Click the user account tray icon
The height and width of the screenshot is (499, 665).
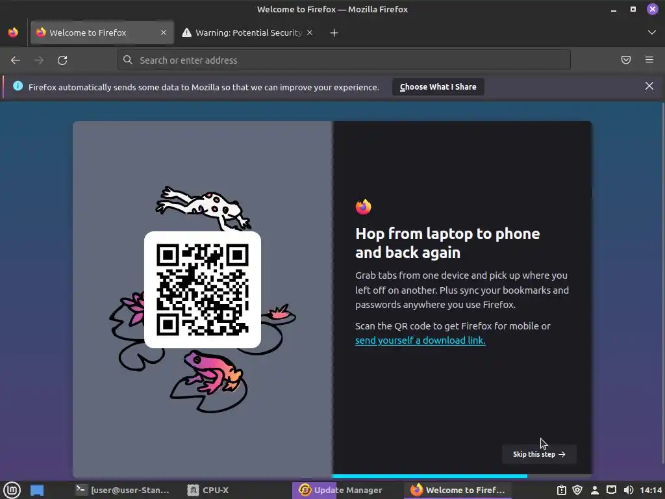pyautogui.click(x=595, y=490)
